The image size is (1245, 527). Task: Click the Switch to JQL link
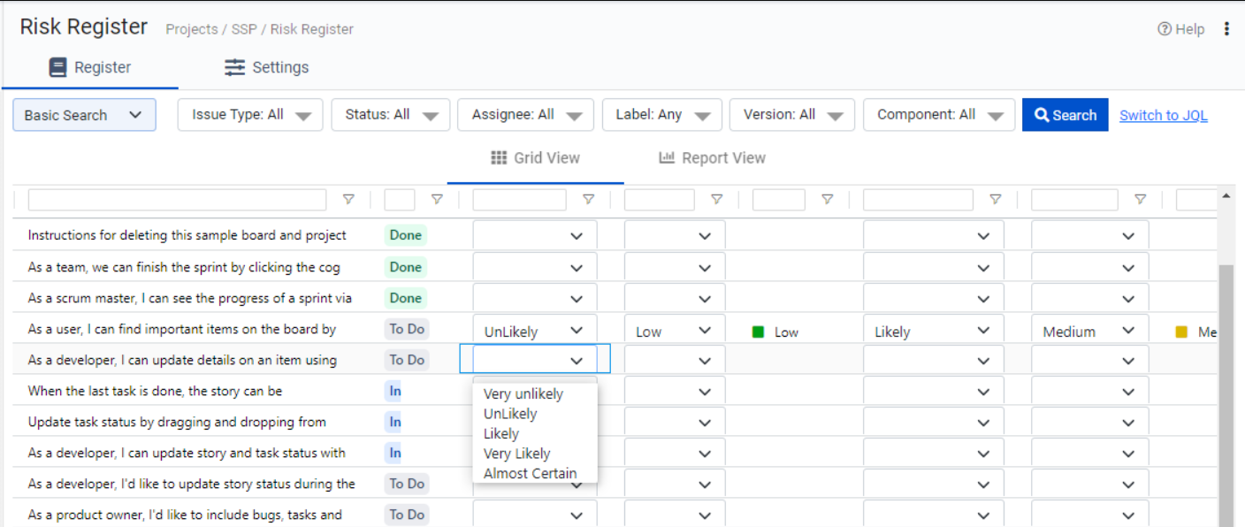[x=1163, y=115]
